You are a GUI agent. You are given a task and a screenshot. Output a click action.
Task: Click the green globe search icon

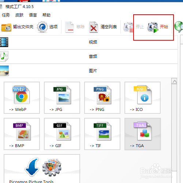179,27
